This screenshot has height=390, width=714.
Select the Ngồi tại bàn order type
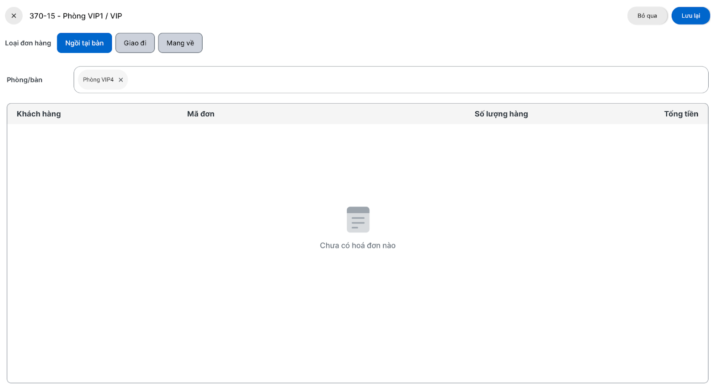84,43
